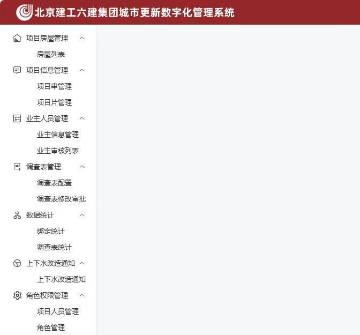Open the 项目人员管理 menu item
This screenshot has width=360, height=335.
click(x=58, y=311)
